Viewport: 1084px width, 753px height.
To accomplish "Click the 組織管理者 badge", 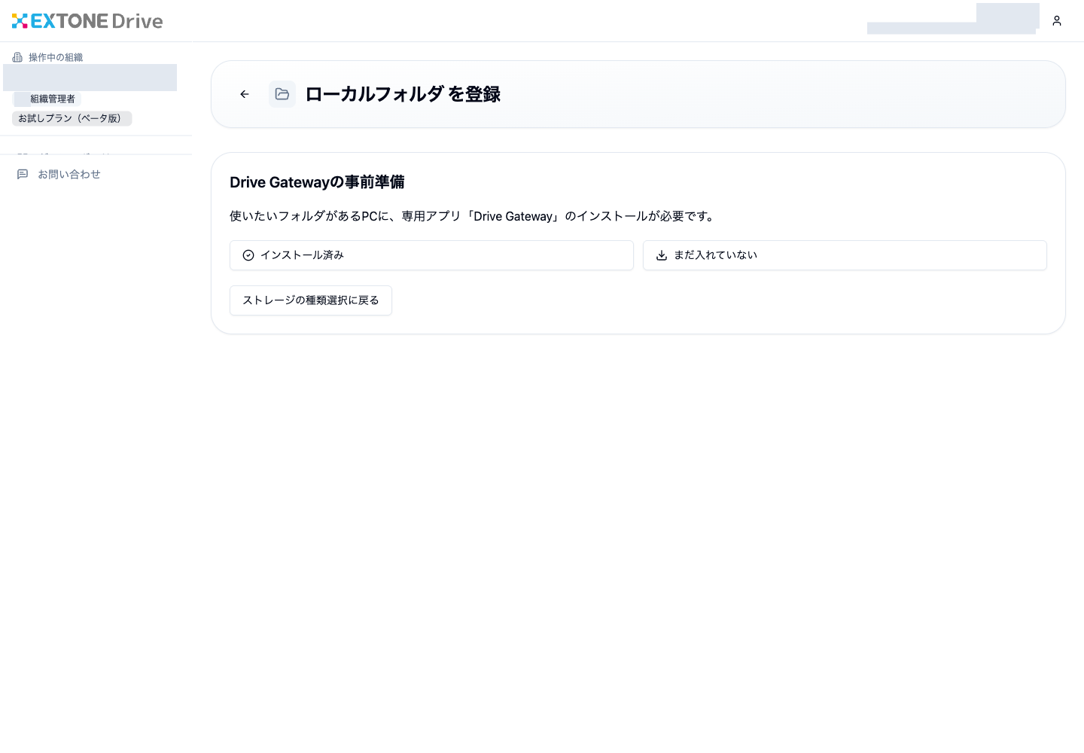I will [x=47, y=99].
